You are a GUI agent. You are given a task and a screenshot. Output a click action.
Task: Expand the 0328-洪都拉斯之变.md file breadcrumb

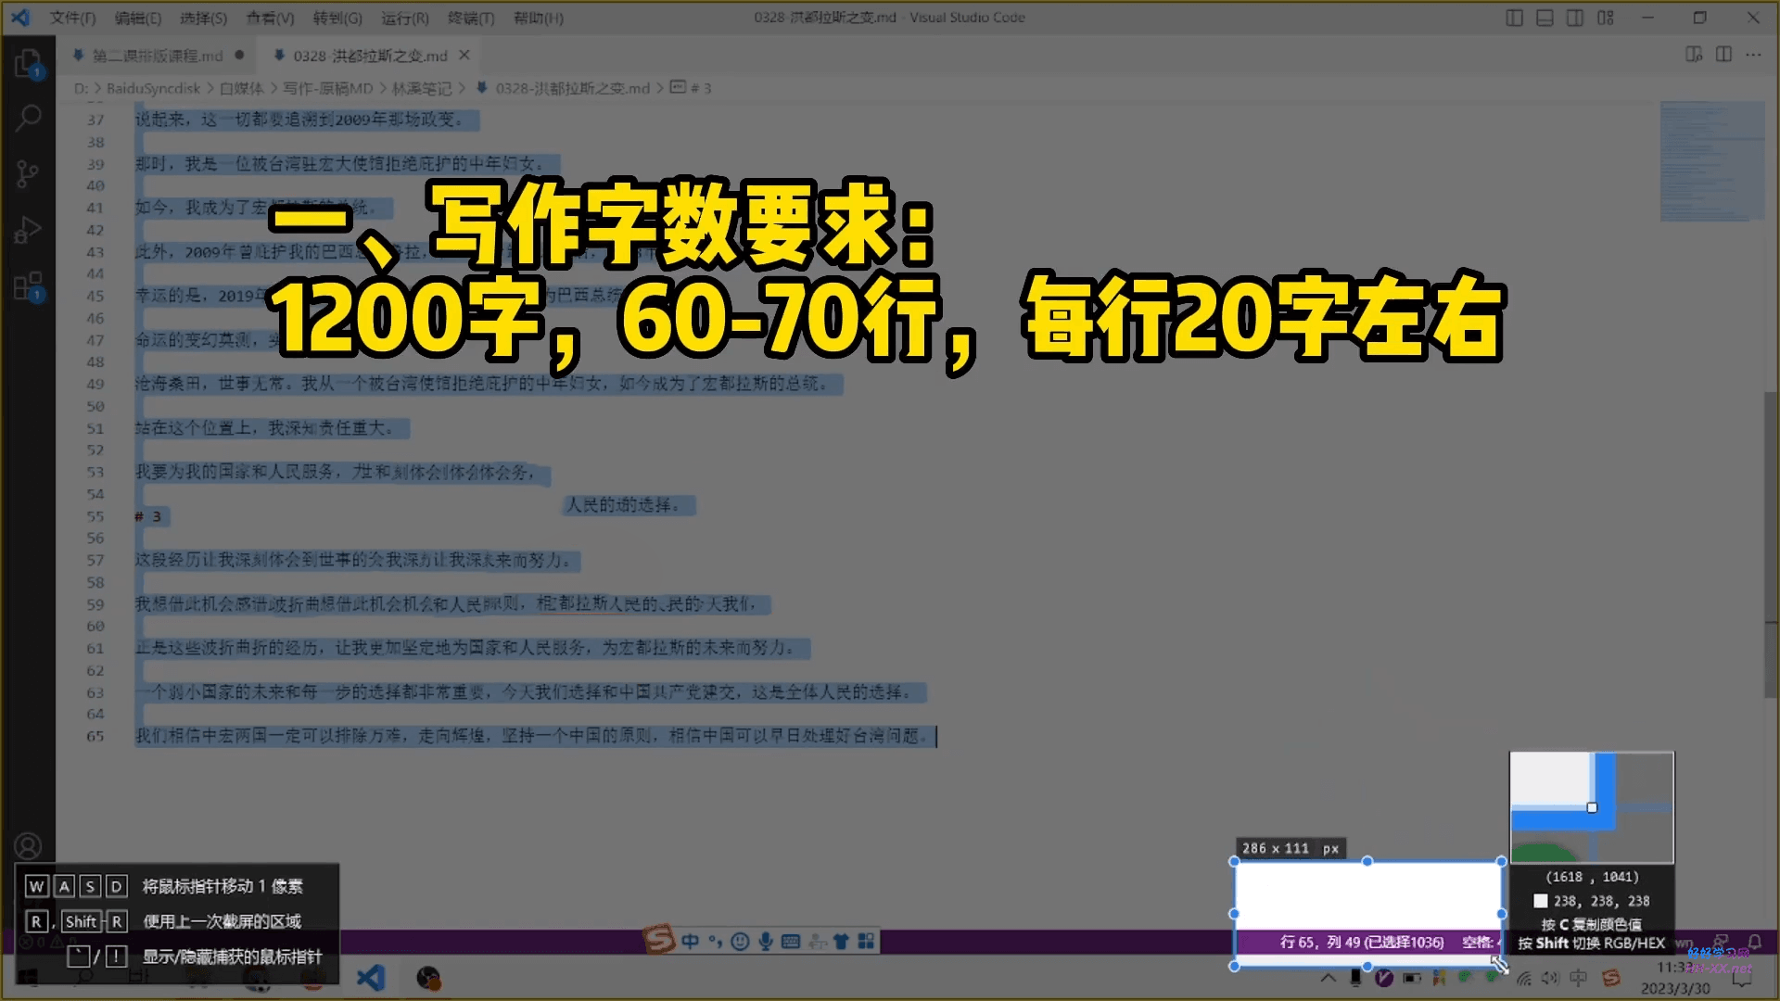(x=563, y=88)
